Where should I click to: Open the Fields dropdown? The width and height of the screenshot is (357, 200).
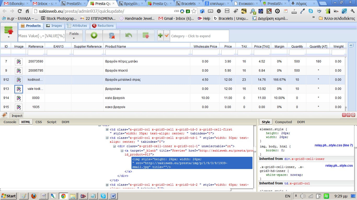pos(74,36)
